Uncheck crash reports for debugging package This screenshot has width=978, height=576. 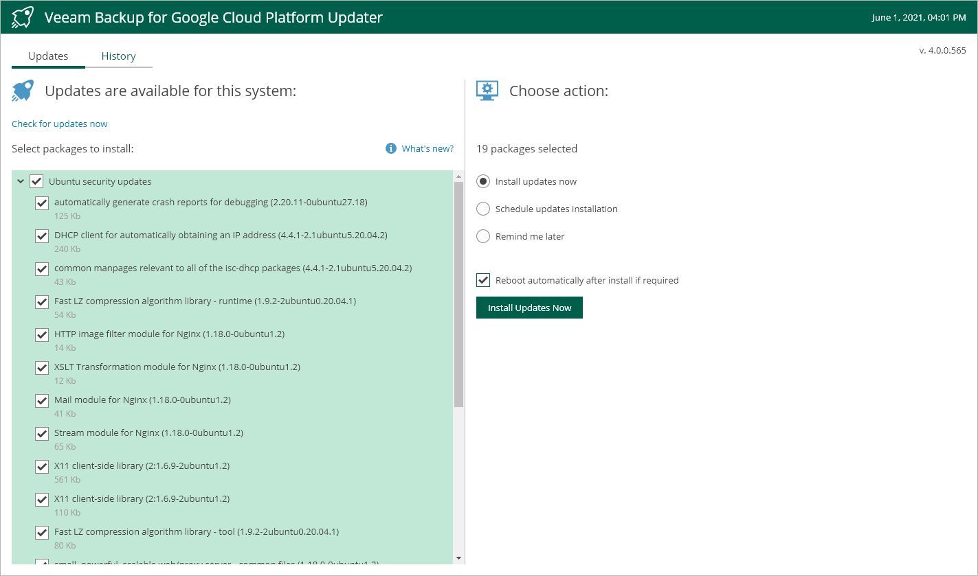click(42, 203)
